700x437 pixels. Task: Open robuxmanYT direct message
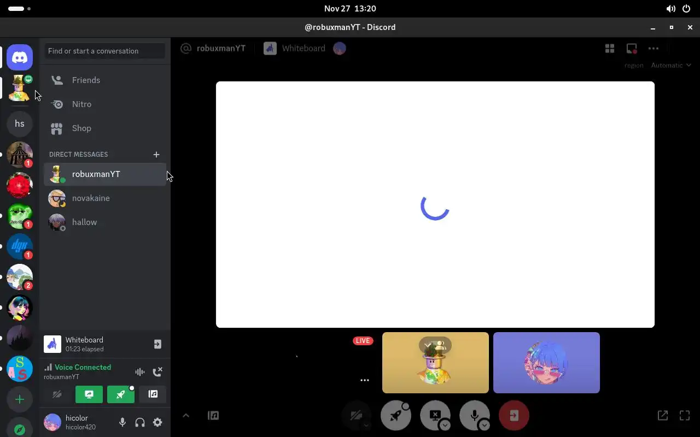(x=105, y=174)
